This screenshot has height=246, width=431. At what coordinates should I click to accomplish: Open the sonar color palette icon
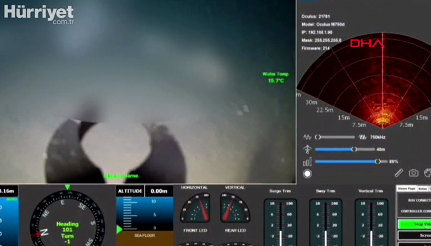pyautogui.click(x=427, y=173)
